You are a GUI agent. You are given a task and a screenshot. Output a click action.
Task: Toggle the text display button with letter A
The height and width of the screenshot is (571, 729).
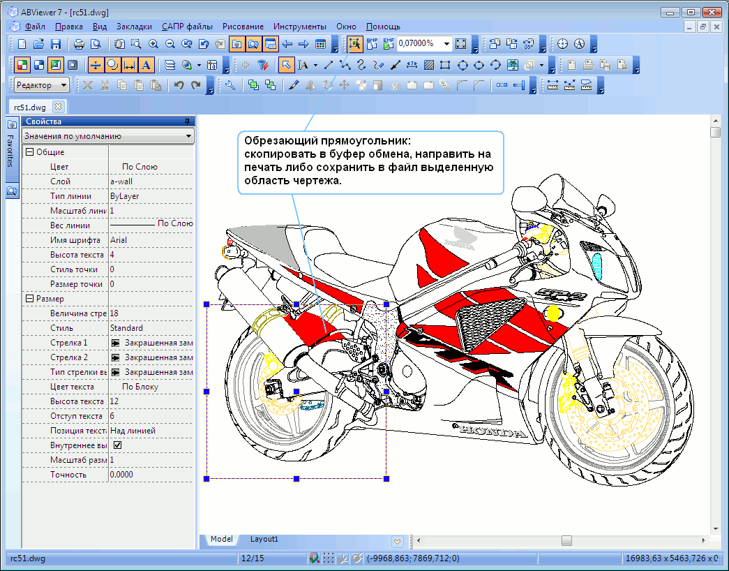pos(146,65)
